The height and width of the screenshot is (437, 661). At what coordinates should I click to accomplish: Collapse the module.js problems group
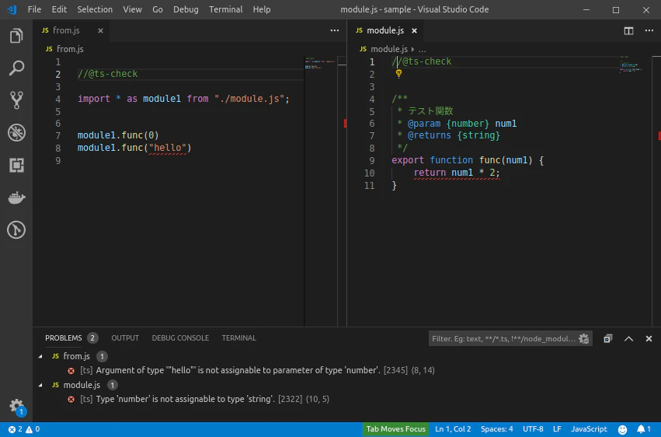tap(40, 385)
